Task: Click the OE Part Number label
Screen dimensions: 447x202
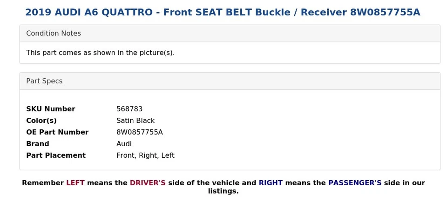Action: click(57, 132)
